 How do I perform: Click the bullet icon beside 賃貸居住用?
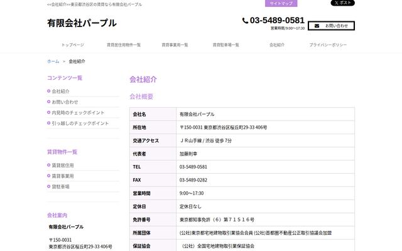[x=49, y=165]
